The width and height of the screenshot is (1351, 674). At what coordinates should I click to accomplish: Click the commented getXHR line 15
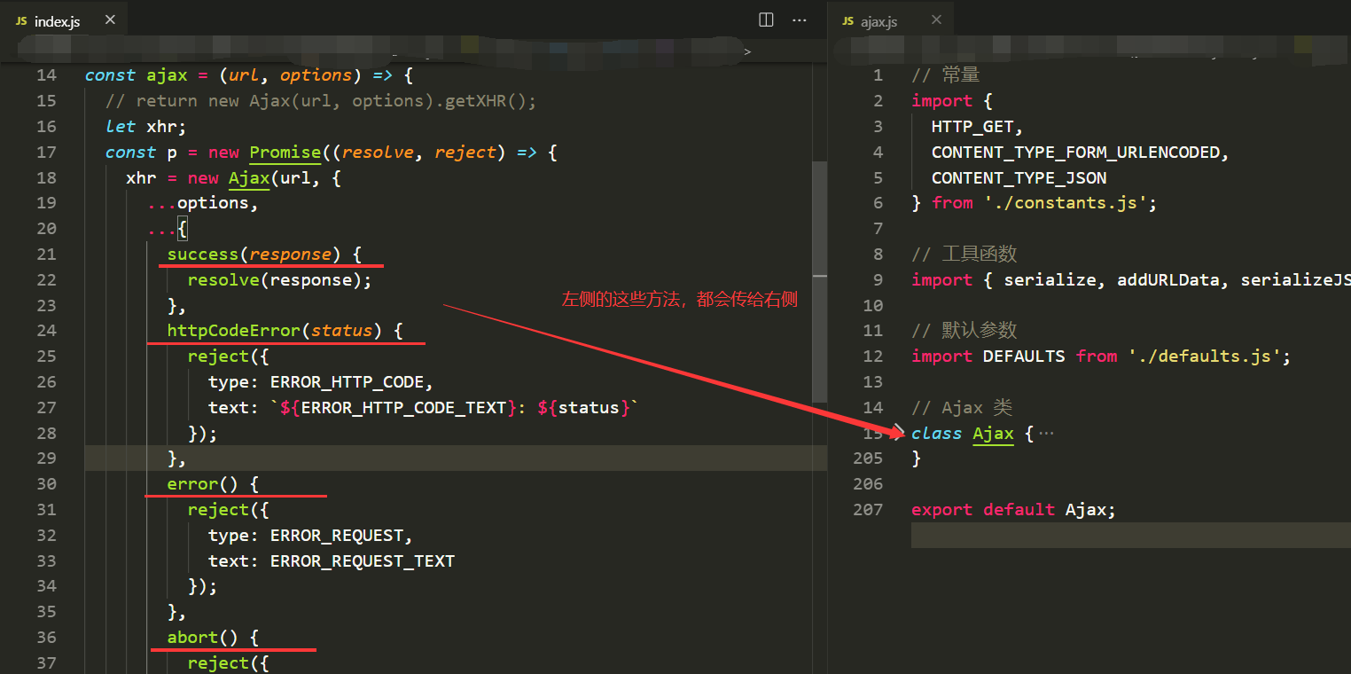tap(321, 101)
